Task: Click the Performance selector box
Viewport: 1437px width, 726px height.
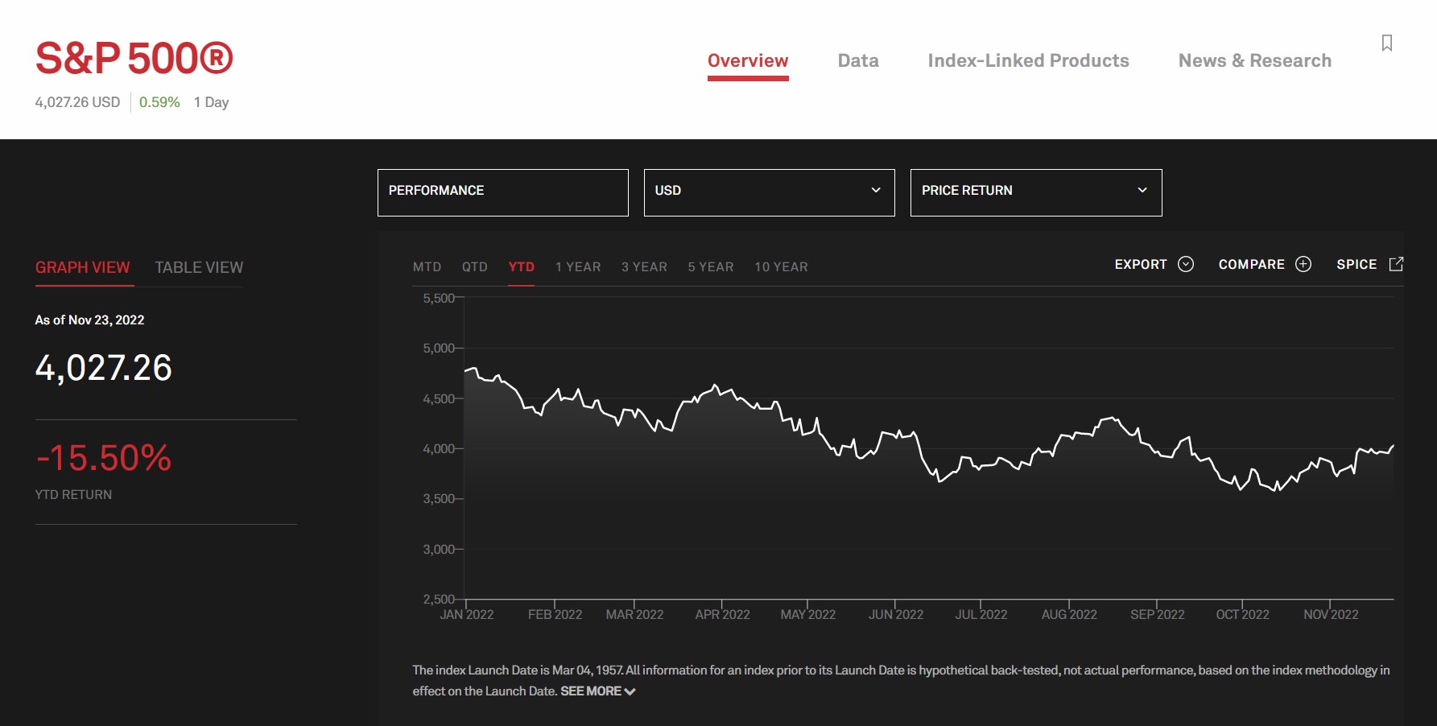Action: [x=503, y=192]
